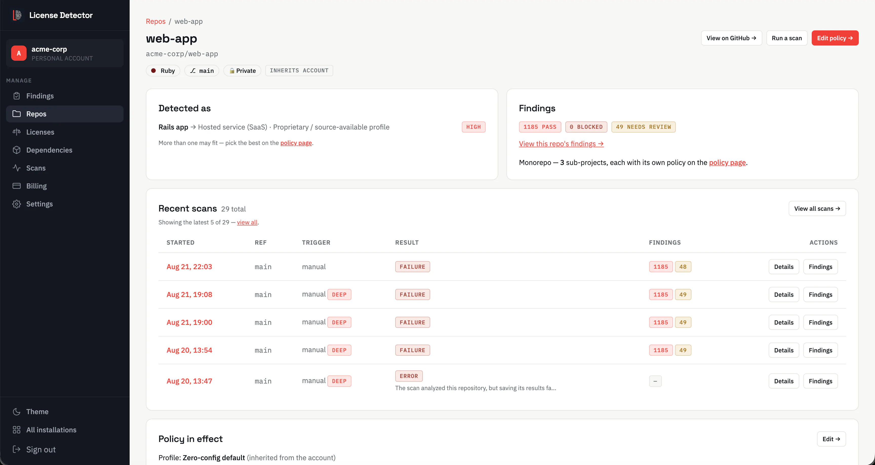Open the Findings page from sidebar
Viewport: 875px width, 465px height.
(65, 96)
